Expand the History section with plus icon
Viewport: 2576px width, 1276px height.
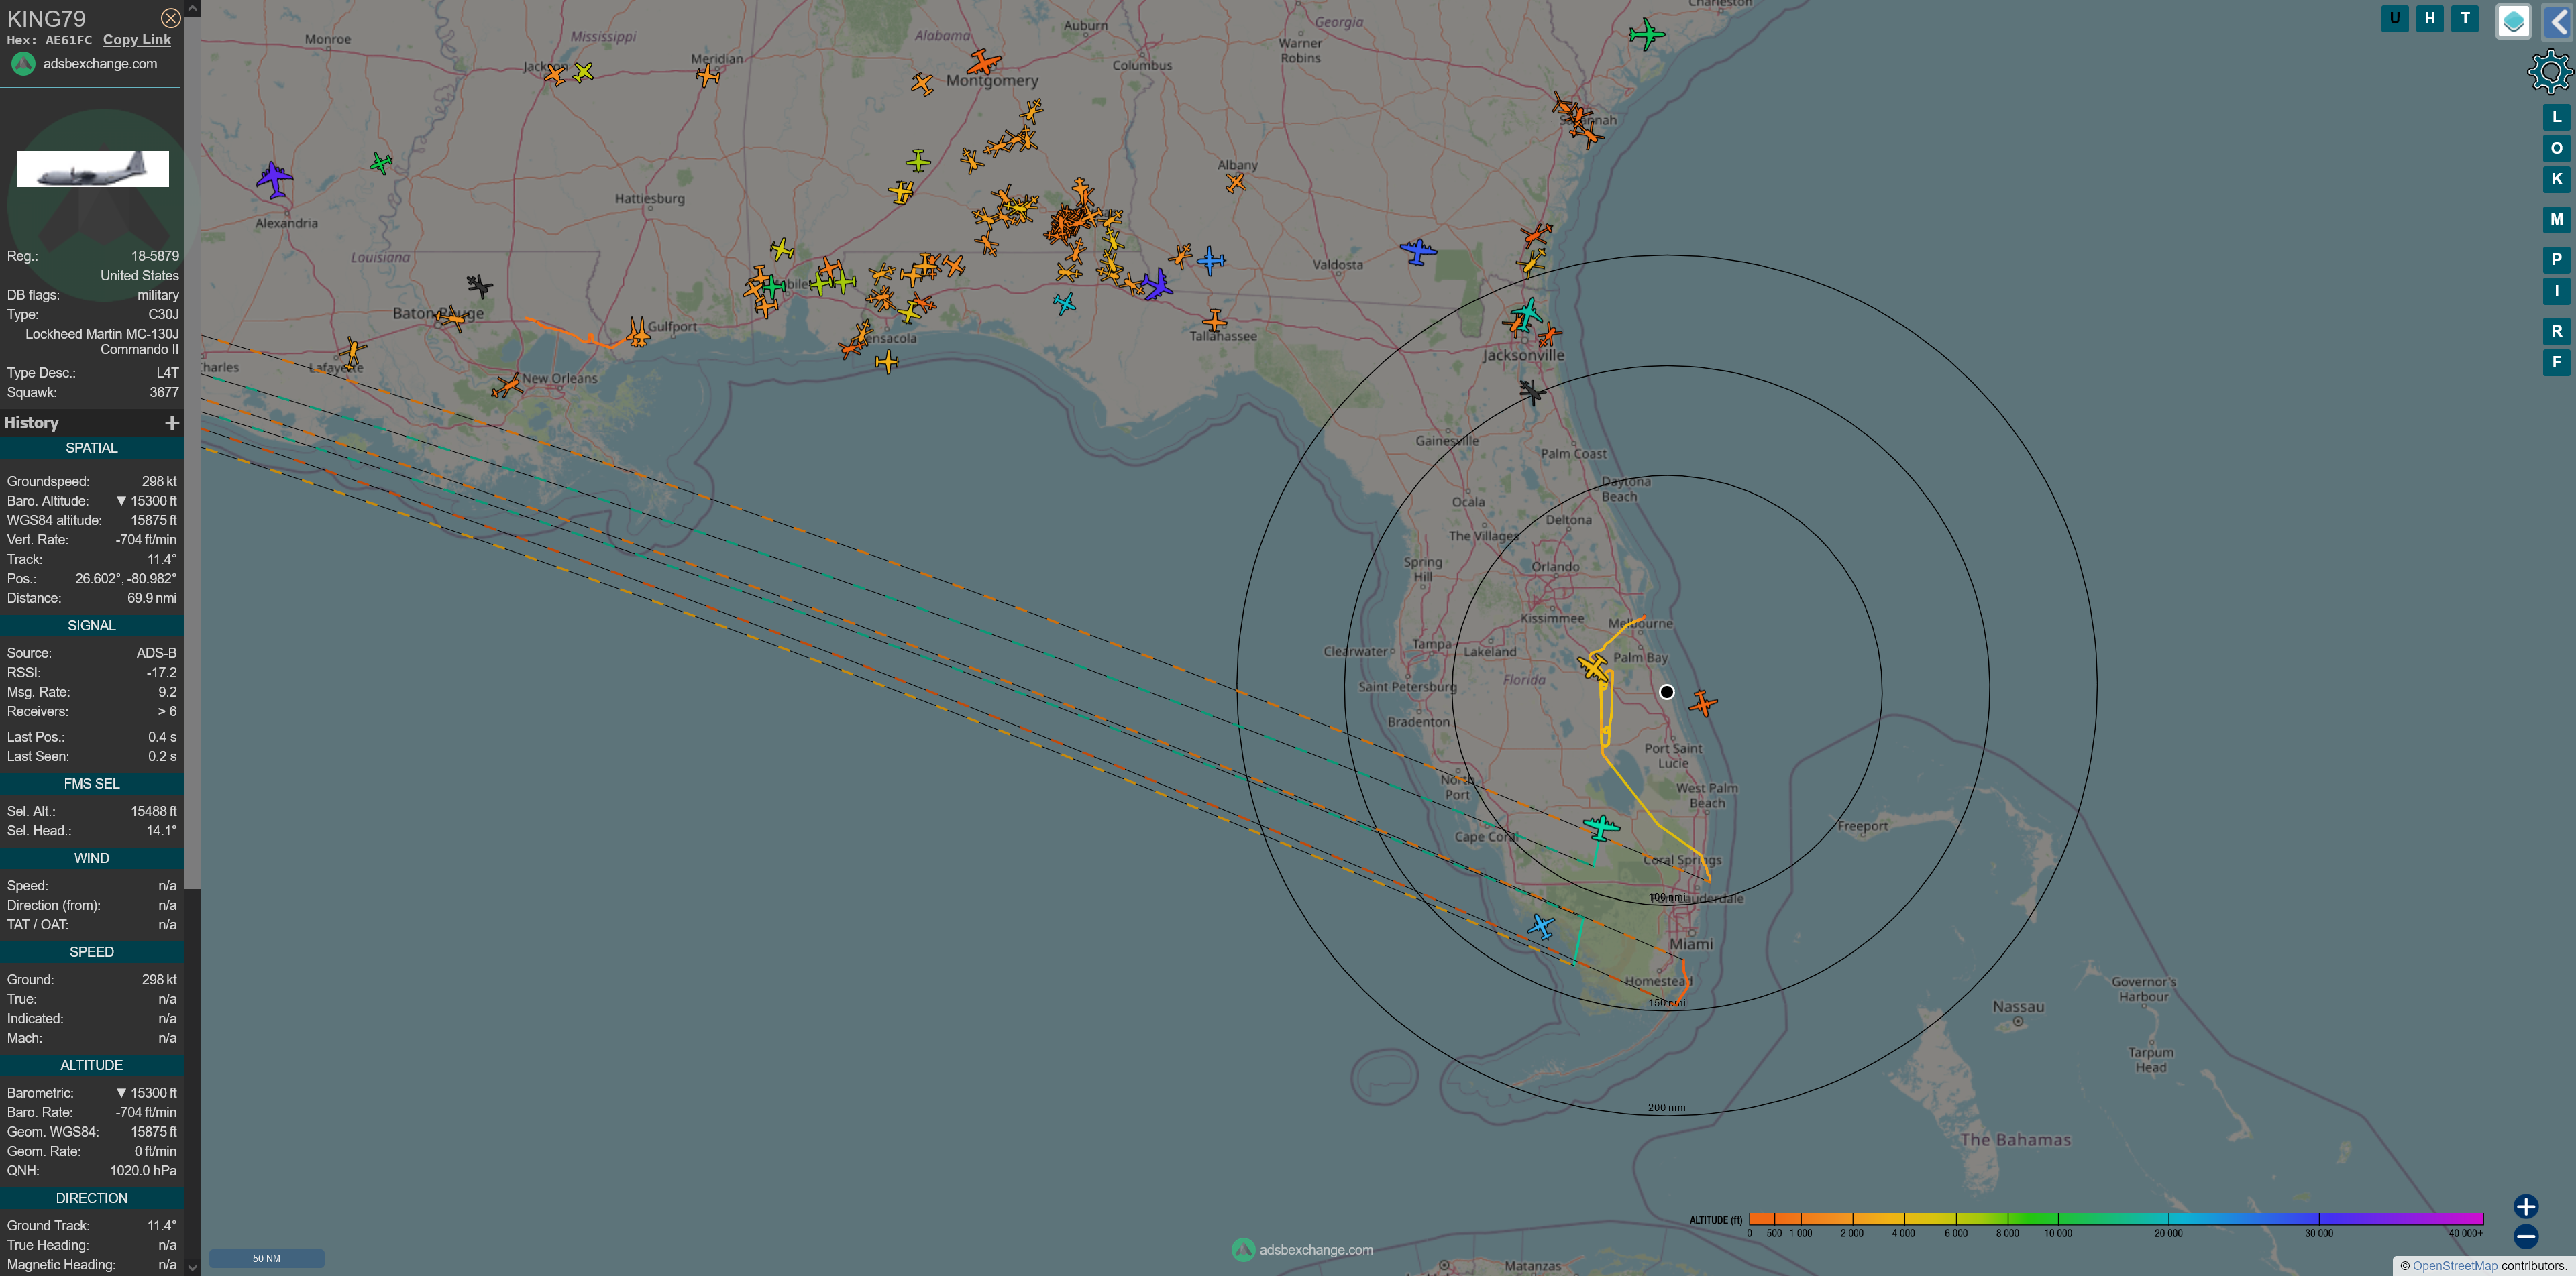click(x=172, y=422)
